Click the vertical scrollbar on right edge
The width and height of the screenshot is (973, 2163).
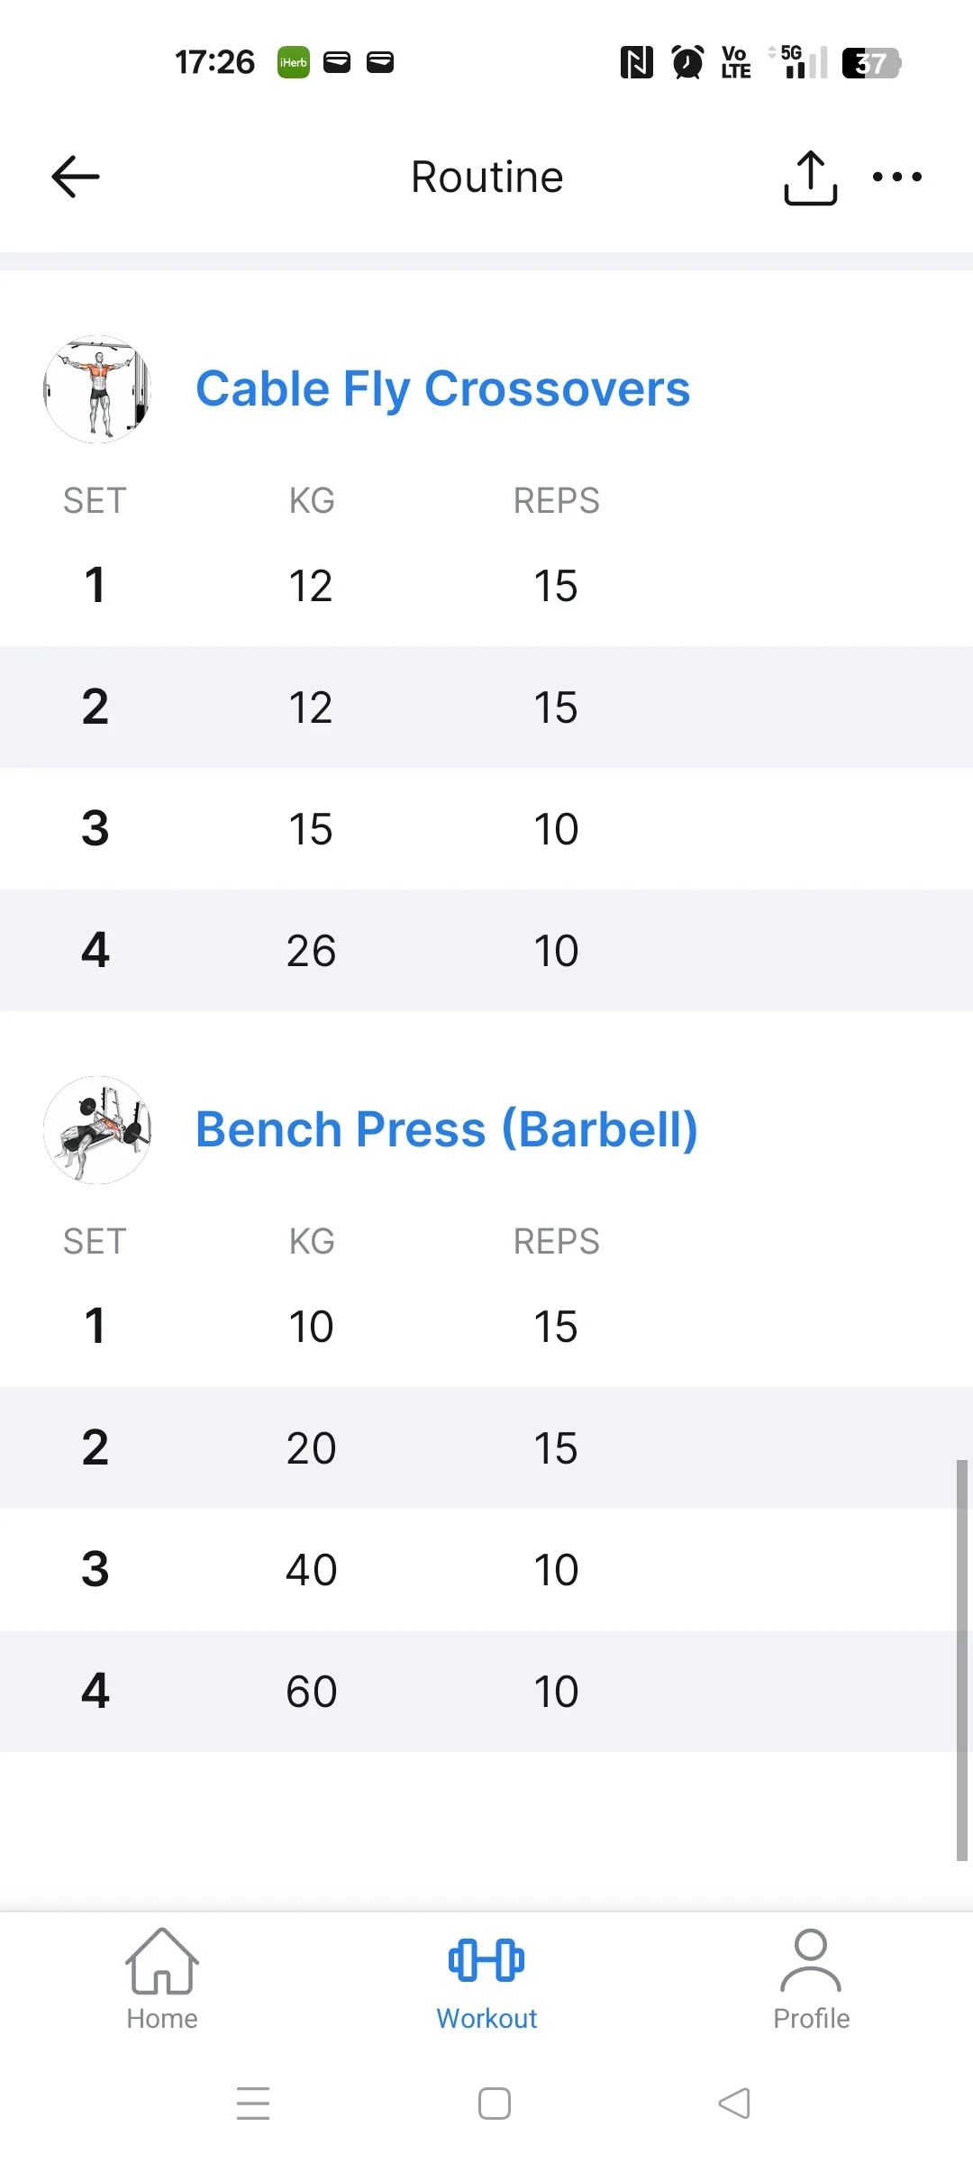click(961, 1658)
